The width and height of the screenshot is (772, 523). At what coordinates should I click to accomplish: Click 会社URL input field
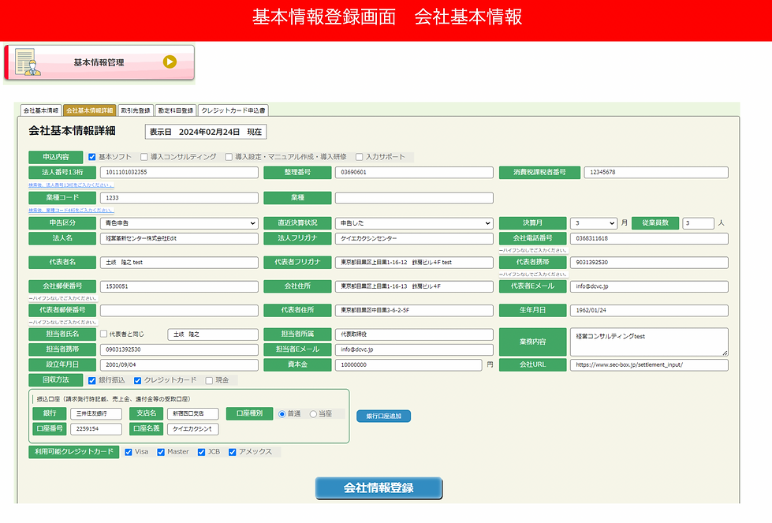(650, 365)
